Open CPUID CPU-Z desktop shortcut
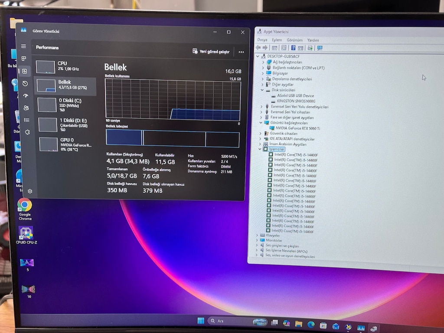 pos(26,235)
